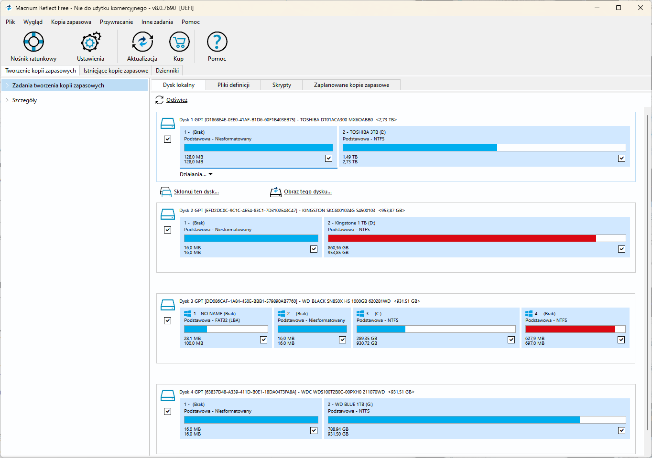Image resolution: width=652 pixels, height=458 pixels.
Task: Open Ustawienia settings gear icon
Action: (x=90, y=42)
